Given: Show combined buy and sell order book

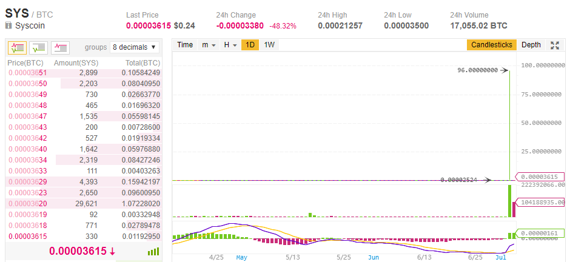Looking at the screenshot, I should tap(18, 47).
